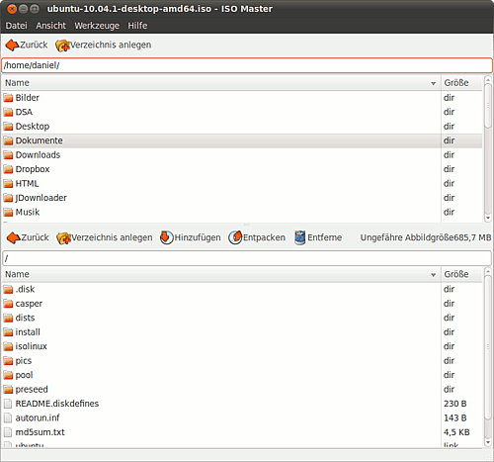Viewport: 494px width, 462px height.
Task: Click the README.diskdefines file icon
Action: click(8, 404)
